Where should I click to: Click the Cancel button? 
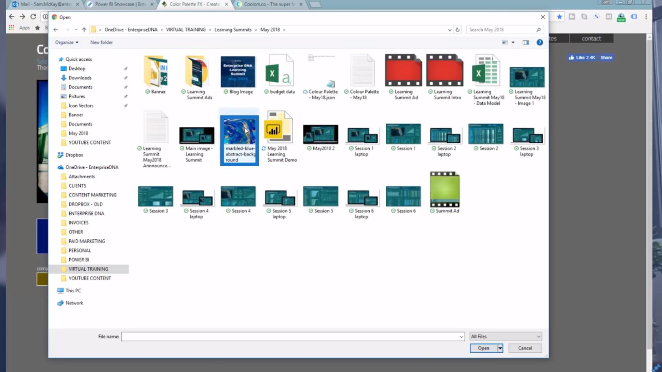click(x=525, y=348)
